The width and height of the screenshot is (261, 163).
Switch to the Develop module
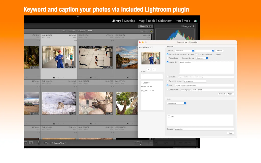[x=130, y=21]
